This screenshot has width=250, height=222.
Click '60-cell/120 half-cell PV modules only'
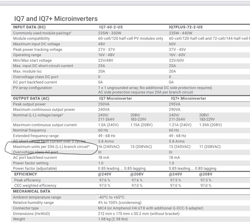[x=131, y=38]
